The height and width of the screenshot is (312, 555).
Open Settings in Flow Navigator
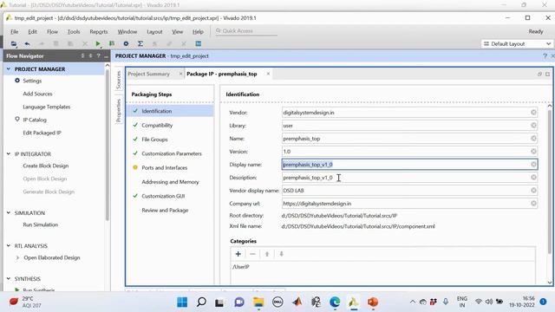point(32,81)
